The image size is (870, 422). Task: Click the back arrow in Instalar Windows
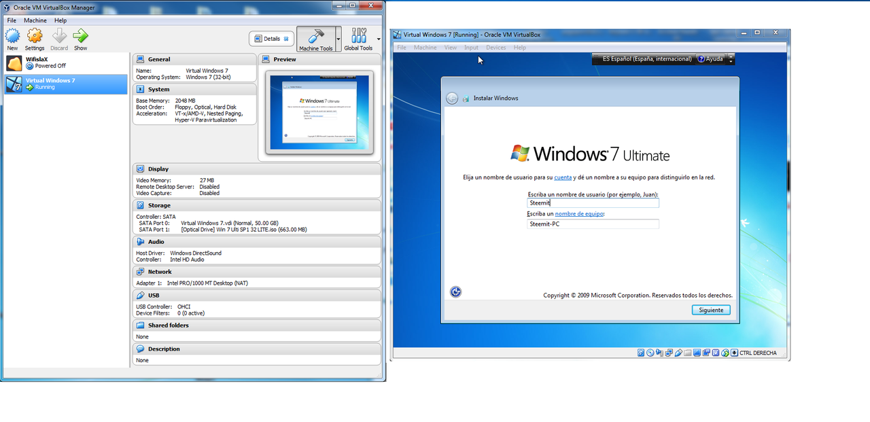[452, 99]
